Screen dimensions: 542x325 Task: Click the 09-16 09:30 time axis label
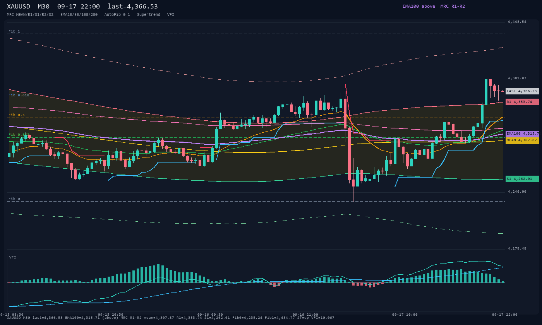point(210,315)
